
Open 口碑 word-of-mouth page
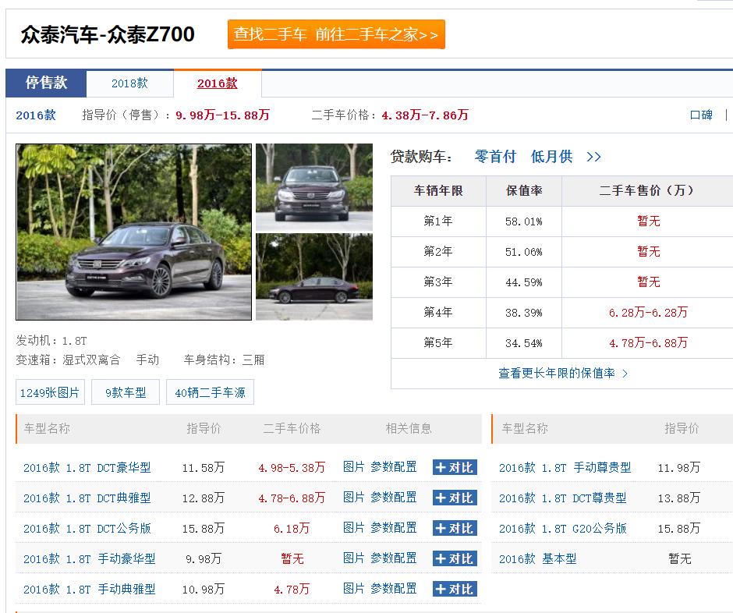pos(703,114)
